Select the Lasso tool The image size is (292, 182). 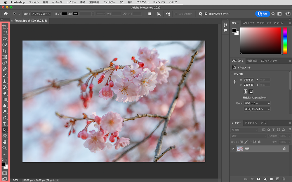pos(5,39)
